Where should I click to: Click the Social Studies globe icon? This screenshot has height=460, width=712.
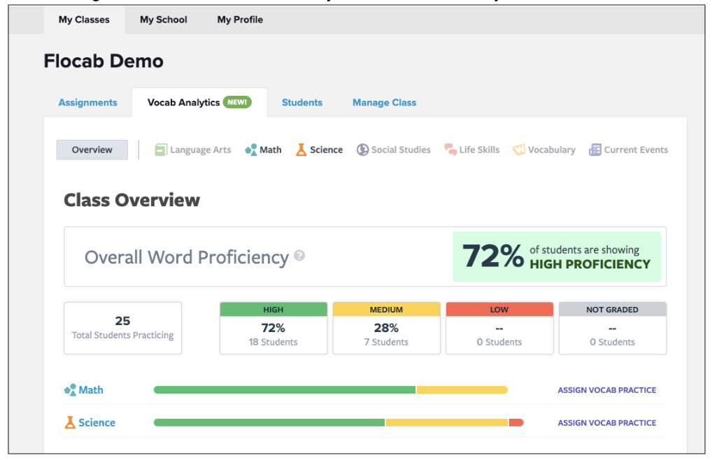click(x=362, y=150)
